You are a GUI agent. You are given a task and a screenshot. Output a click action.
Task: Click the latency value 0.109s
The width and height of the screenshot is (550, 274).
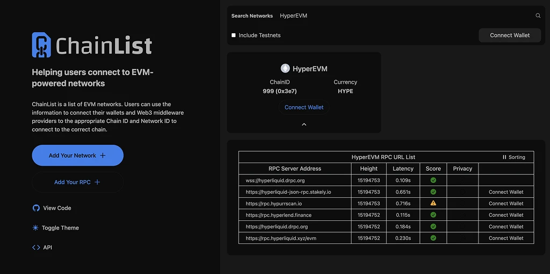(403, 180)
